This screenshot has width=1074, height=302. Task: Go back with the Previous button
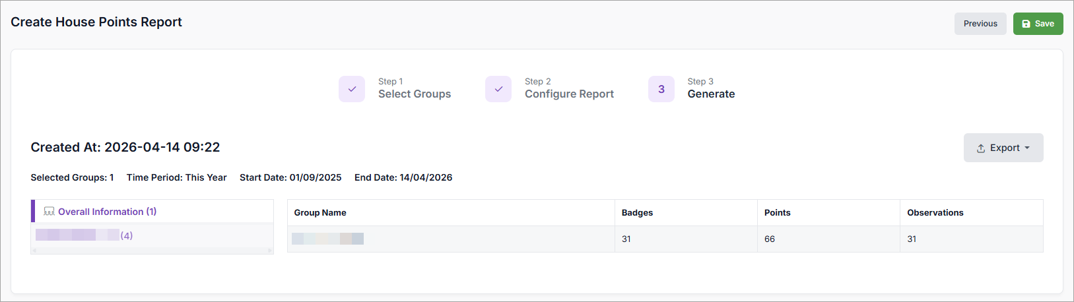[x=980, y=24]
